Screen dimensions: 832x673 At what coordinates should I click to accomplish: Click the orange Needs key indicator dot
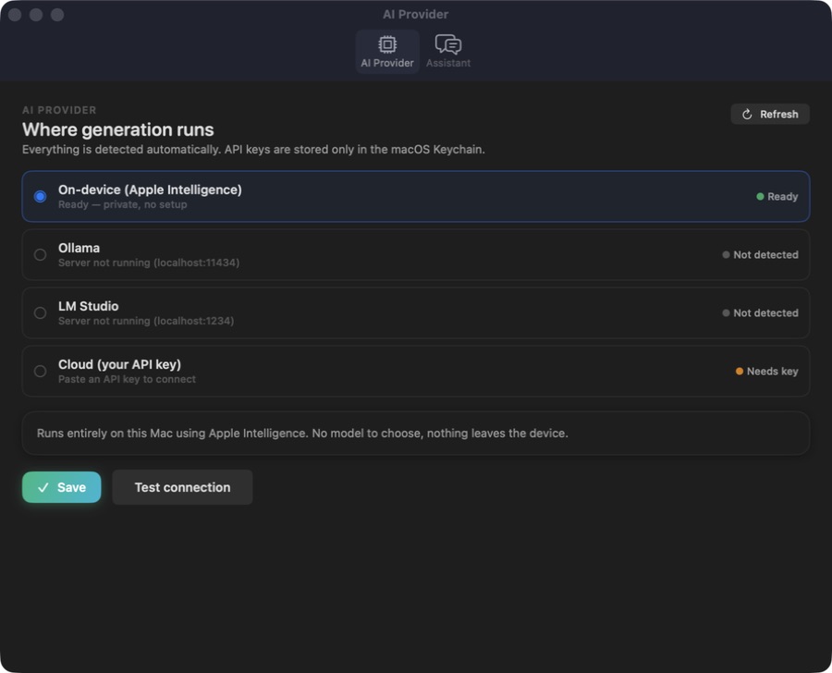point(740,371)
